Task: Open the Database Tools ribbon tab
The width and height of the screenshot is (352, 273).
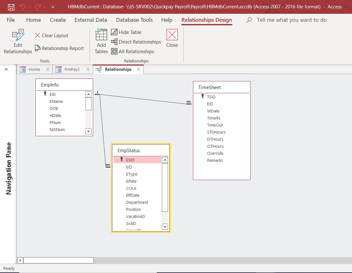Action: pos(134,20)
